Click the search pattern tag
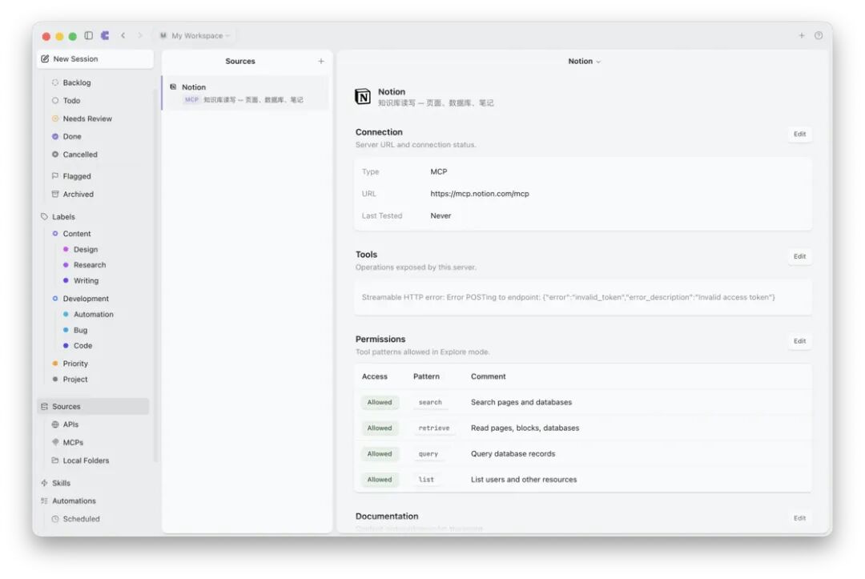 [x=430, y=403]
